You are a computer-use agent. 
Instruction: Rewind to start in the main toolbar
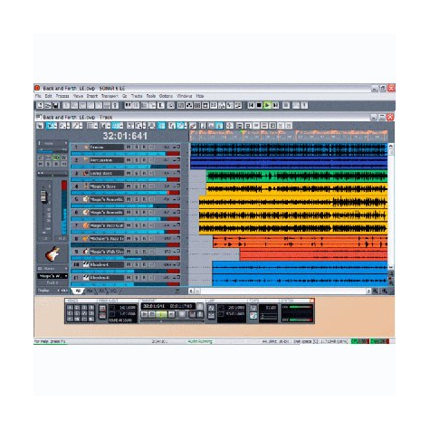click(x=251, y=105)
